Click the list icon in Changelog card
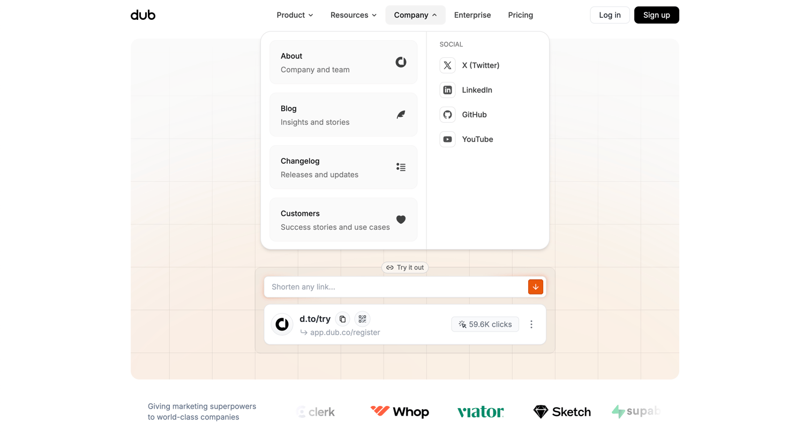Screen dimensions: 810x436 [x=401, y=167]
